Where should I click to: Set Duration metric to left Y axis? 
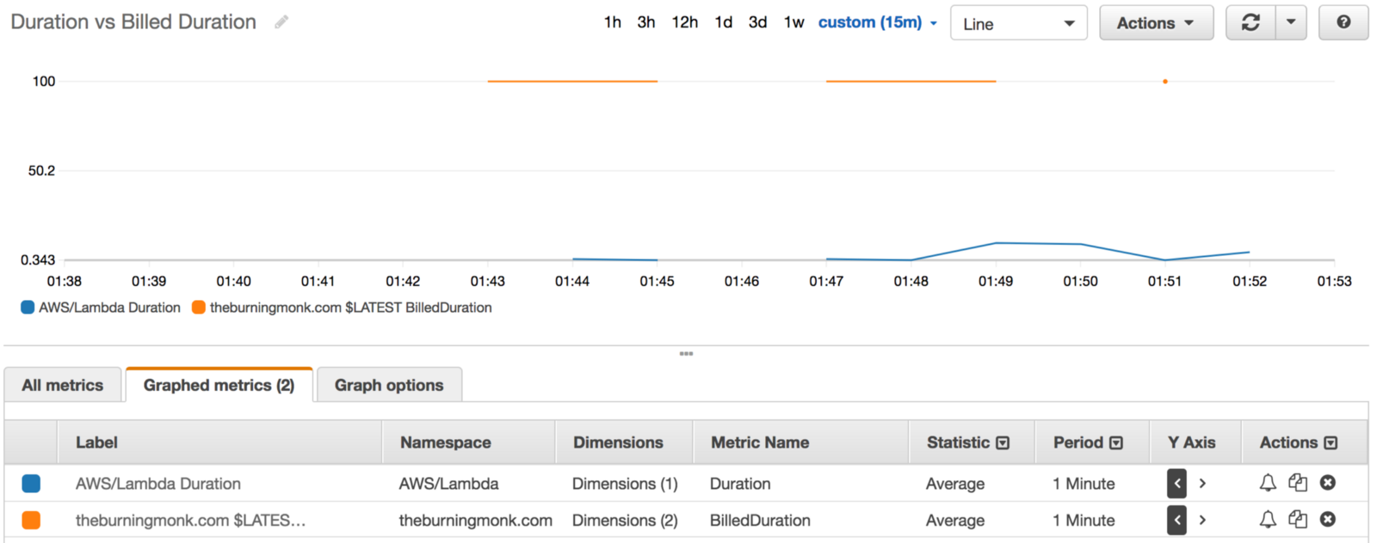[x=1176, y=483]
